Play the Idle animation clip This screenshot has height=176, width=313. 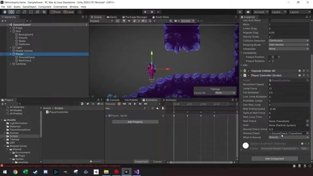point(135,104)
